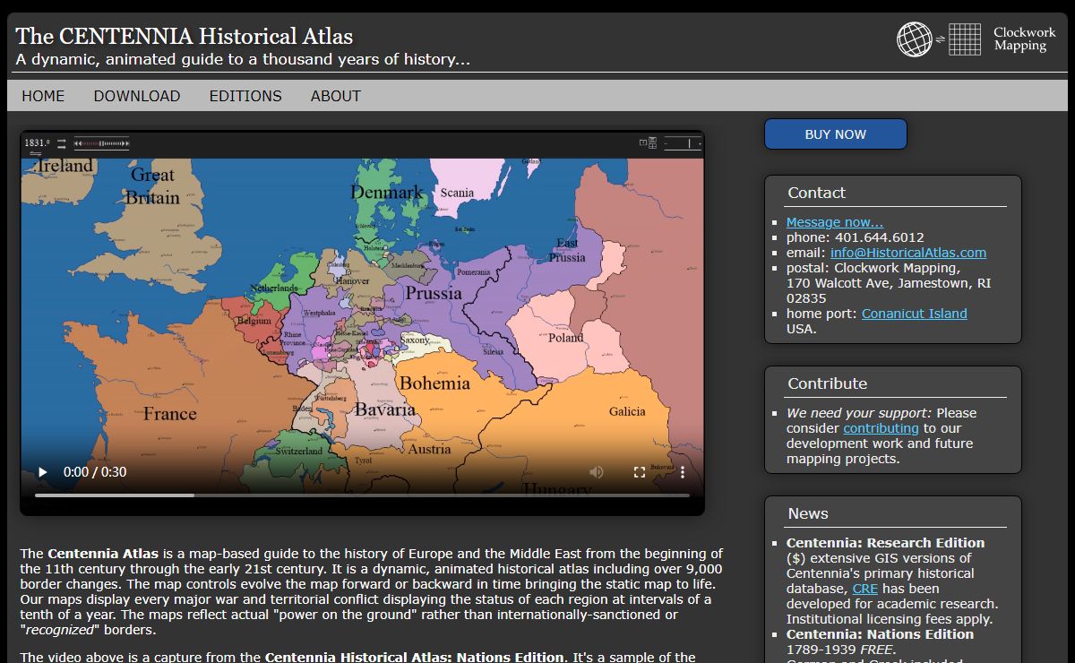
Task: Open the HOME menu item
Action: 43,96
